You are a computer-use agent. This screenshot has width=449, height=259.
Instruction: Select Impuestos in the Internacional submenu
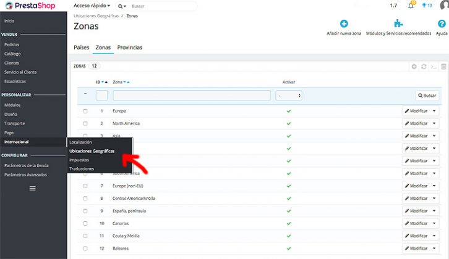79,160
